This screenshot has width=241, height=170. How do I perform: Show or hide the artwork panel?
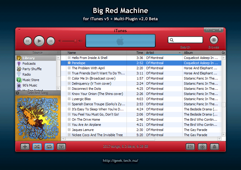61,146
